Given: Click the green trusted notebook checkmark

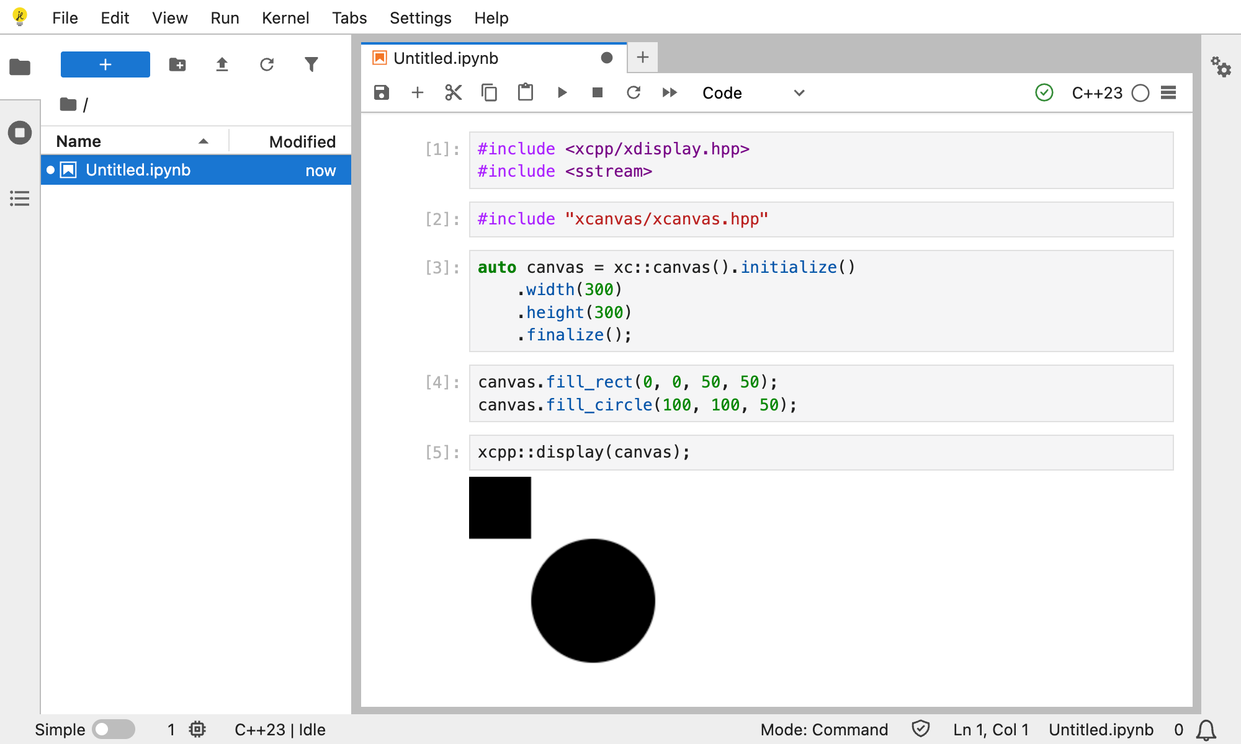Looking at the screenshot, I should (1044, 93).
